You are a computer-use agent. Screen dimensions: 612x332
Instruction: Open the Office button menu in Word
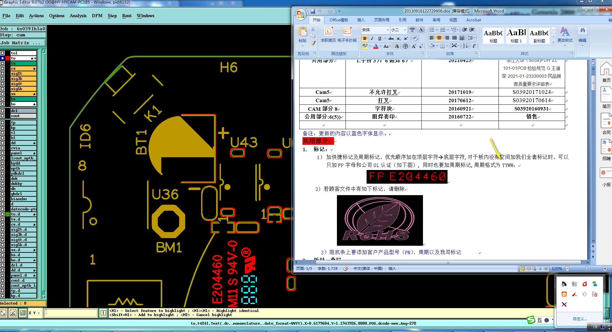pos(301,14)
